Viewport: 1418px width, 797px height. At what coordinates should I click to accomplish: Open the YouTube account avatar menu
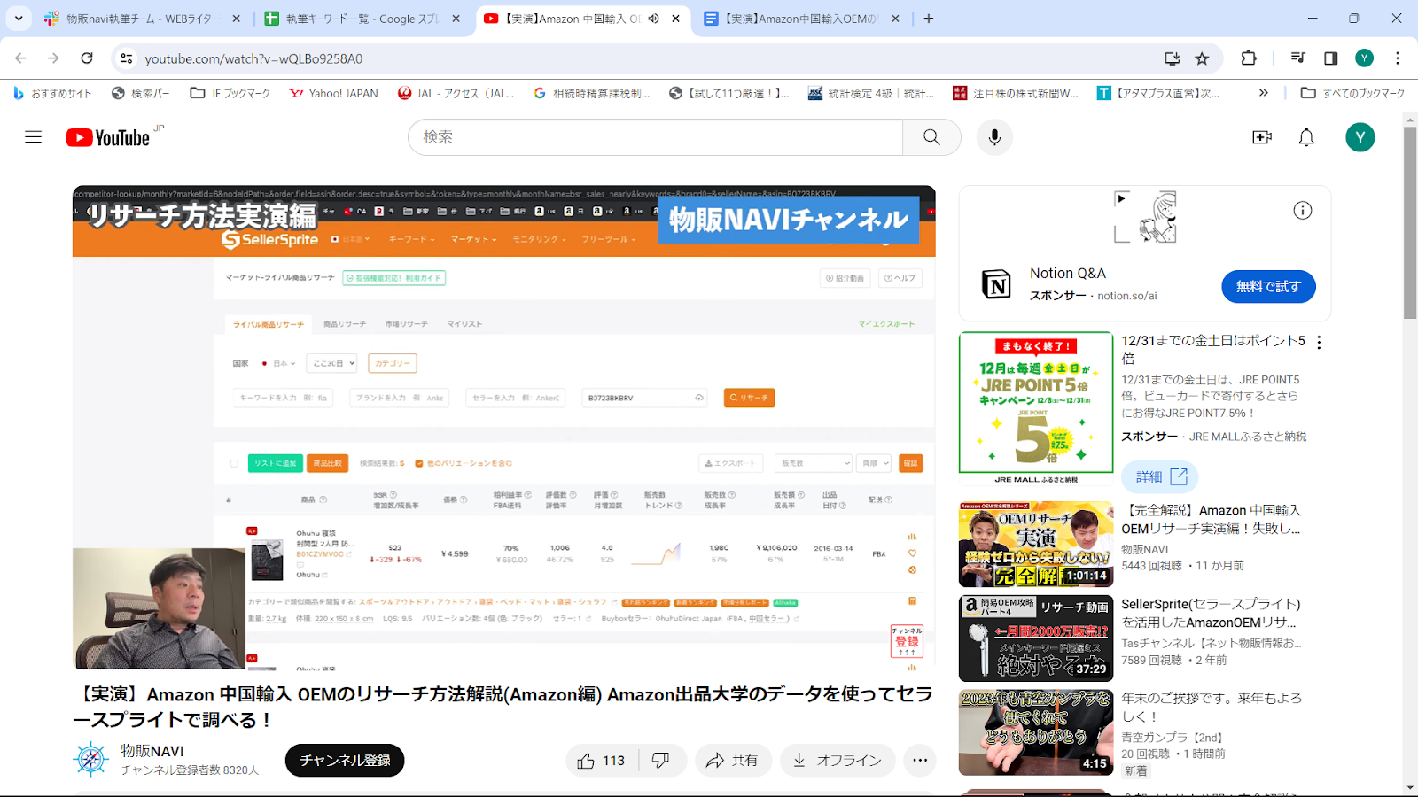coord(1360,137)
